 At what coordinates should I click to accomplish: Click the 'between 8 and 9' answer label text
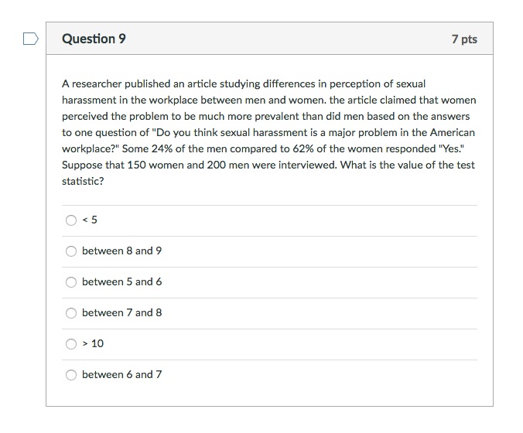click(121, 251)
